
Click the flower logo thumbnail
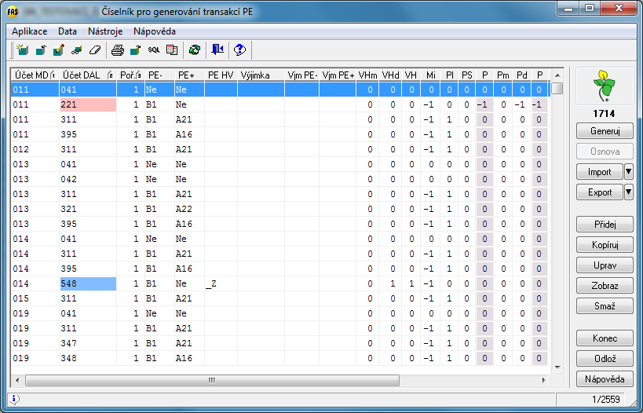(x=605, y=86)
